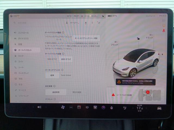Tap the volume speaker icon
This screenshot has height=130, width=174.
(x=39, y=107)
